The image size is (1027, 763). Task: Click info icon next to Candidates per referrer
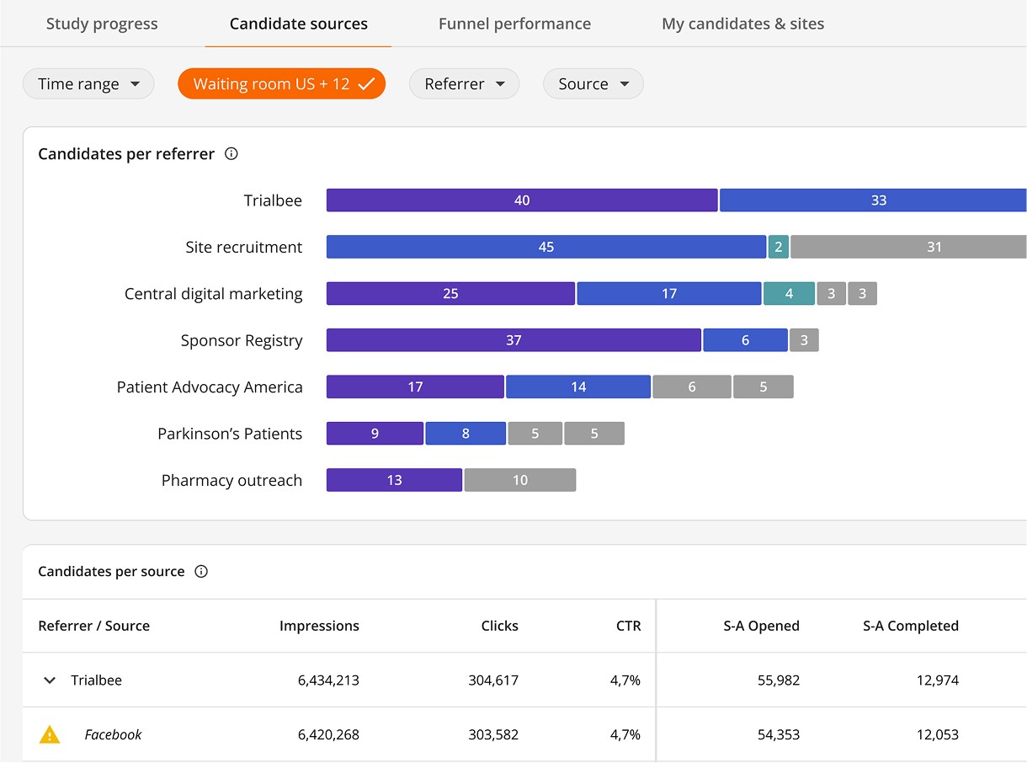(x=231, y=154)
